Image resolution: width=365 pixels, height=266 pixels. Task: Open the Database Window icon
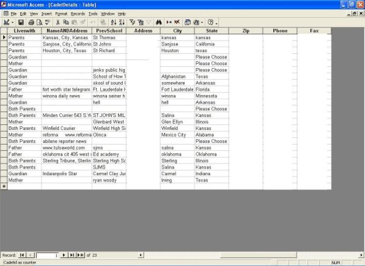187,23
